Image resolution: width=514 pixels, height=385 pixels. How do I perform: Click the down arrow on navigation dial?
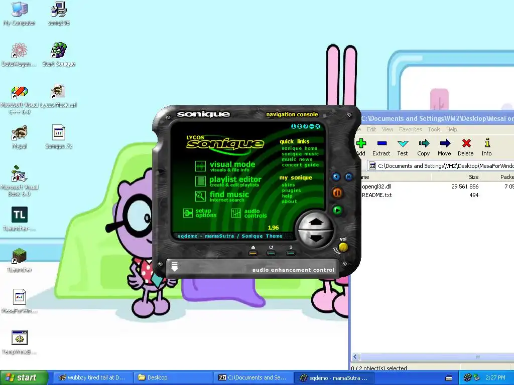(x=316, y=238)
